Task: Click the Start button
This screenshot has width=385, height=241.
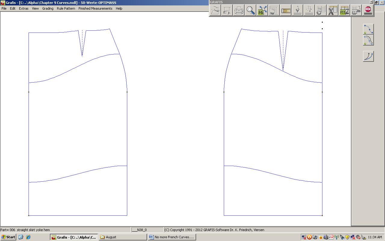Action: pos(8,237)
